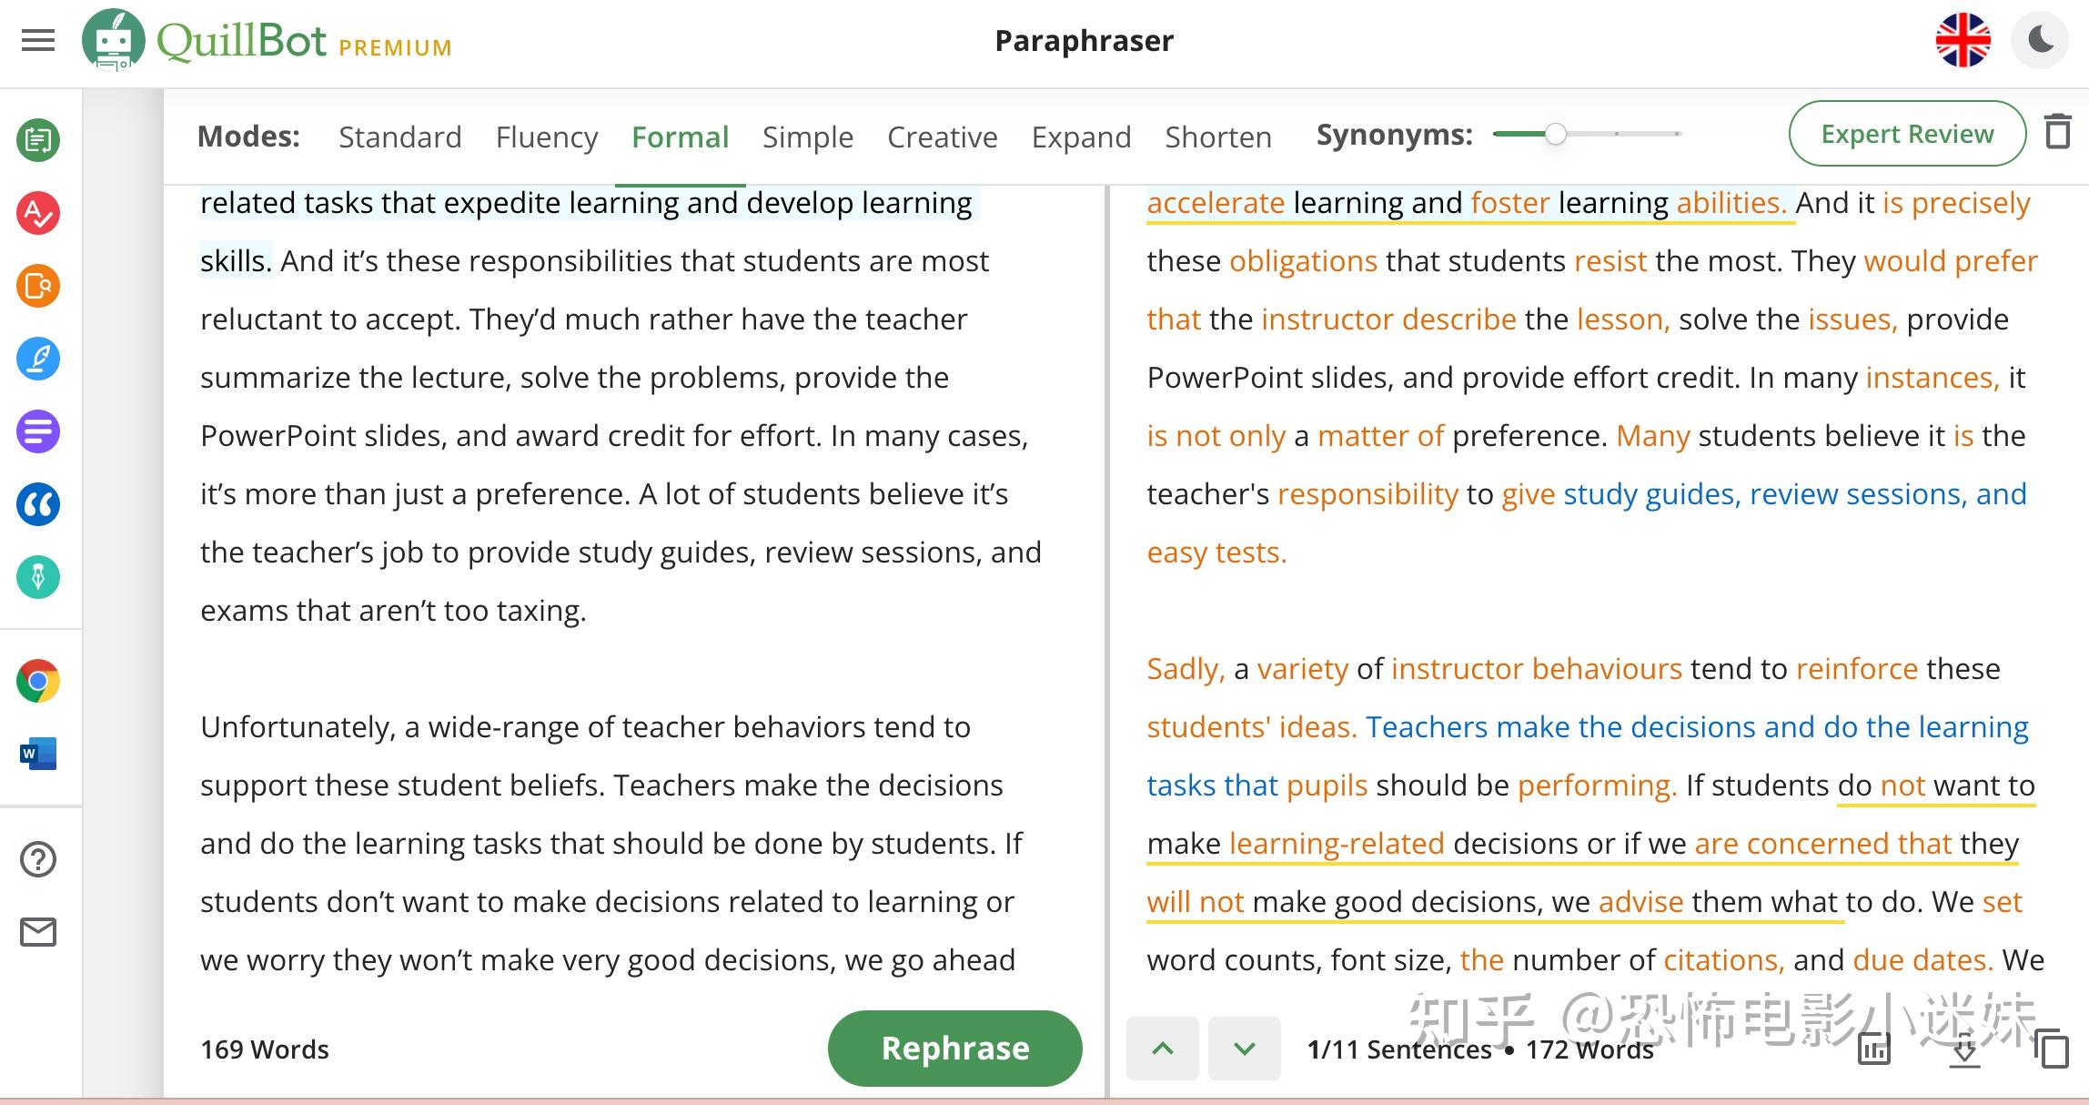Open the Paraphraser tool in the sidebar
The image size is (2089, 1105).
[38, 140]
